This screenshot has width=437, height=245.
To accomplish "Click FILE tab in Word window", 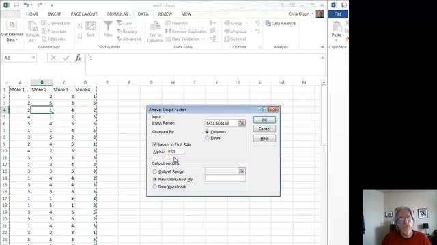I will (338, 14).
